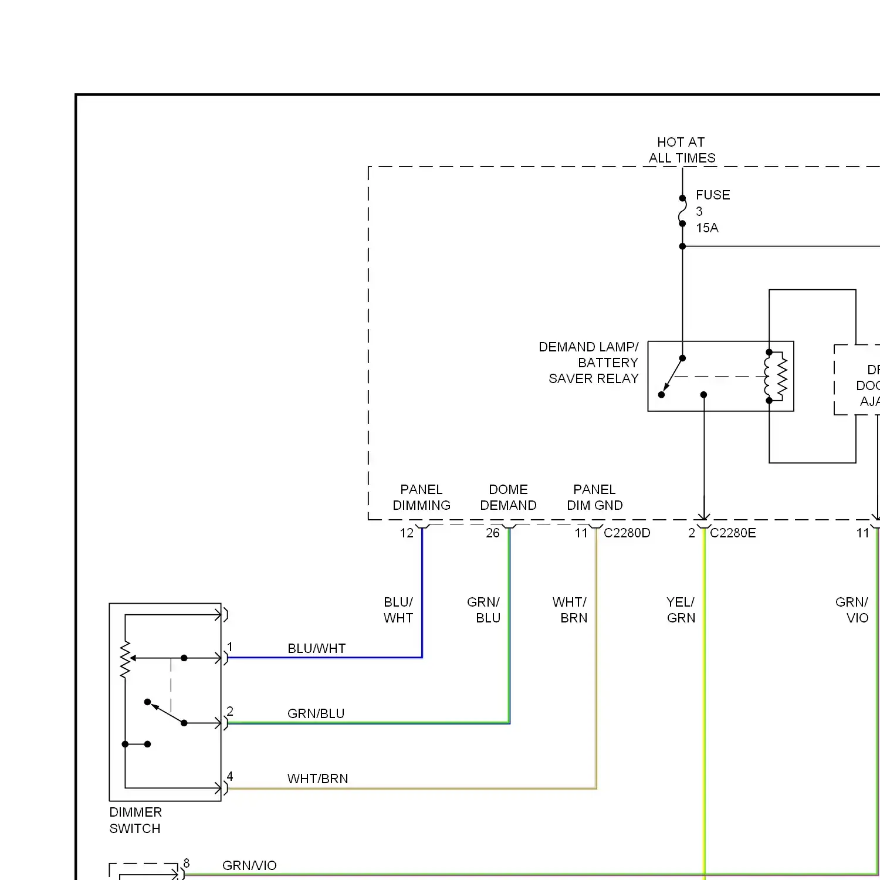Click the vertical WHT/ BRN wire label

[x=570, y=610]
